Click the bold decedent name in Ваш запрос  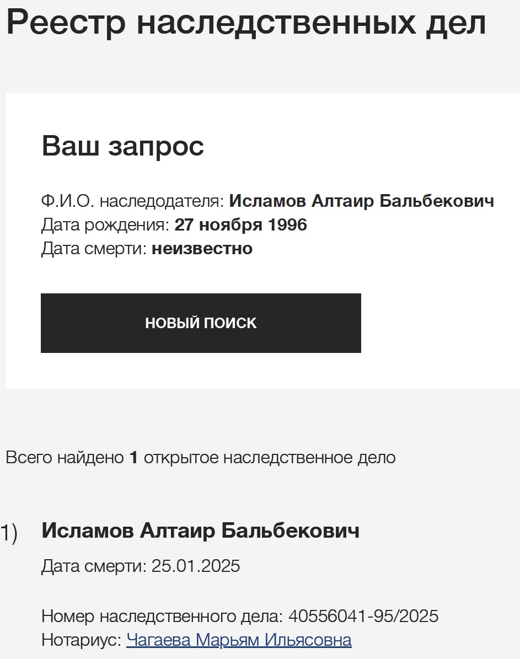tap(361, 201)
